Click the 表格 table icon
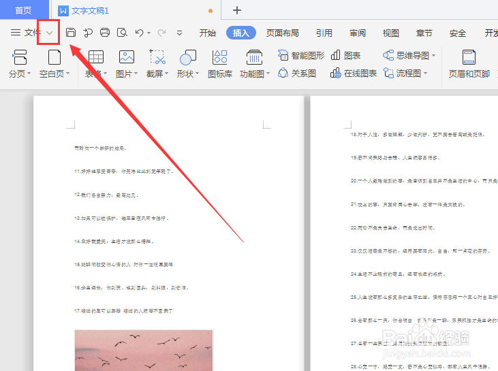The width and height of the screenshot is (498, 371). point(96,57)
